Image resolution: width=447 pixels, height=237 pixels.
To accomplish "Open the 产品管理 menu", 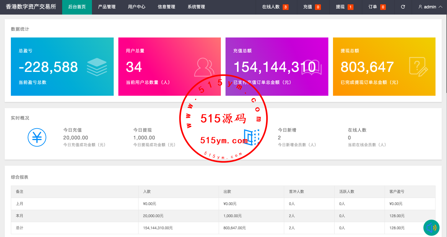I will [x=107, y=7].
